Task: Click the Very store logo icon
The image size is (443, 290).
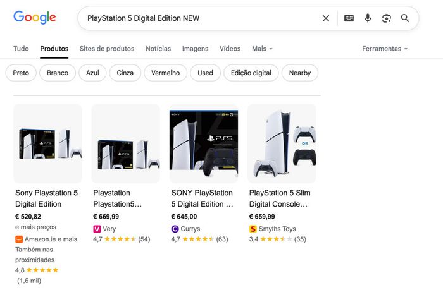Action: click(97, 229)
